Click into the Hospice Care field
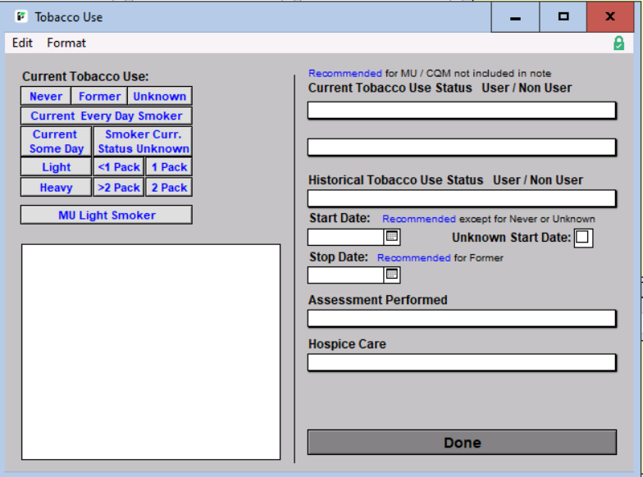 pyautogui.click(x=462, y=362)
